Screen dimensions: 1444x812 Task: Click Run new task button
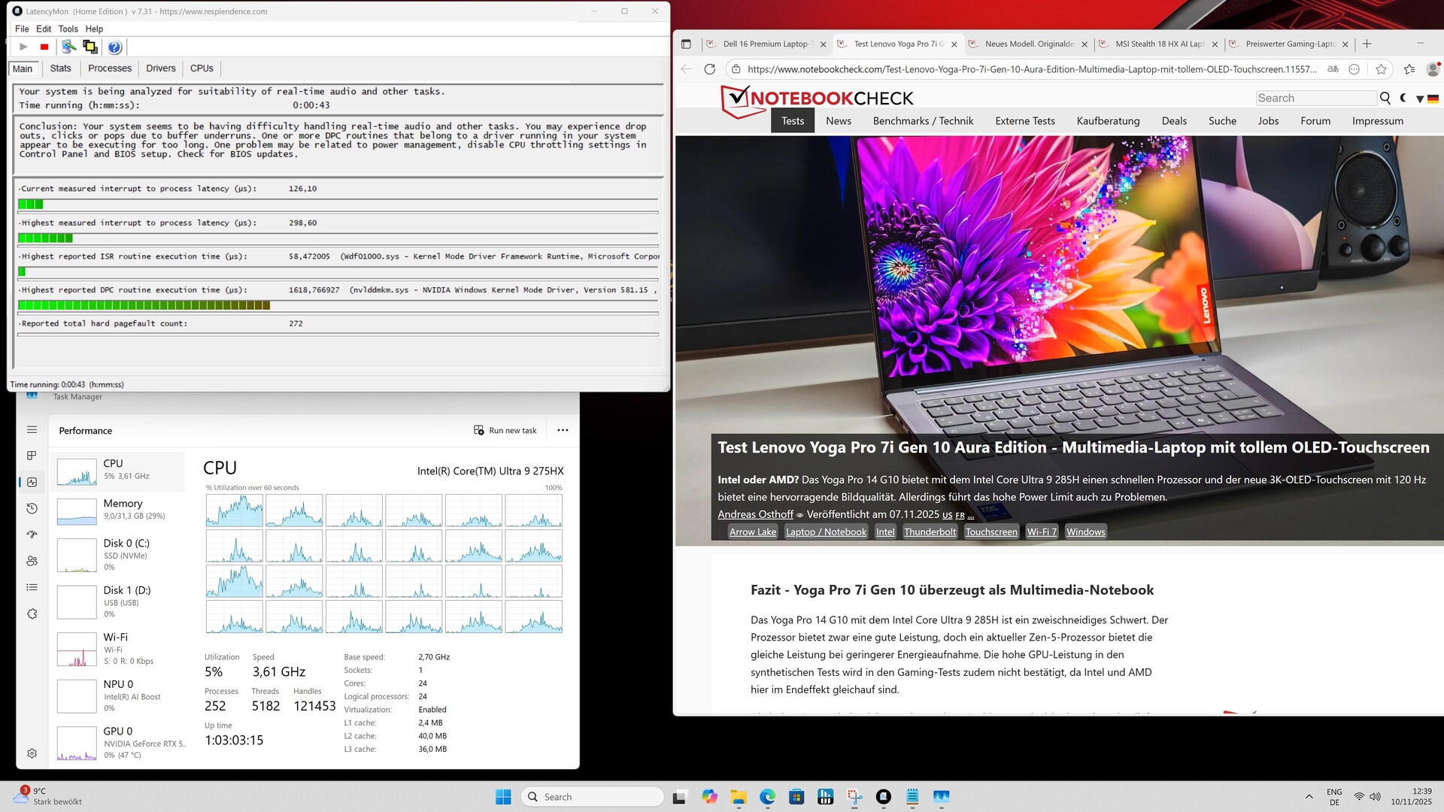[x=505, y=430]
